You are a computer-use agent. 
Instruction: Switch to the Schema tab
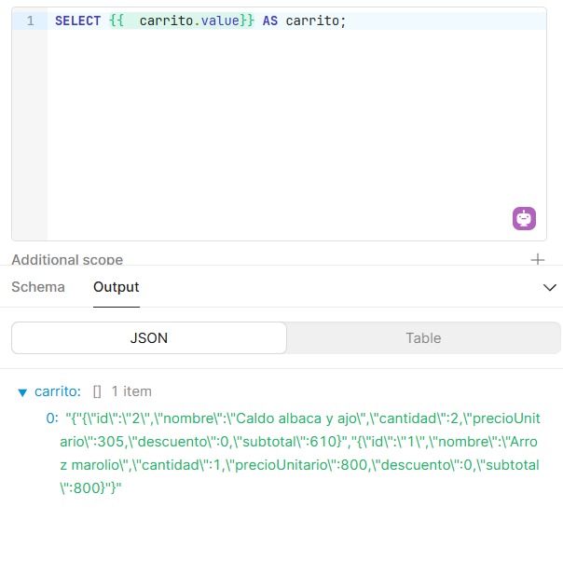tap(38, 287)
